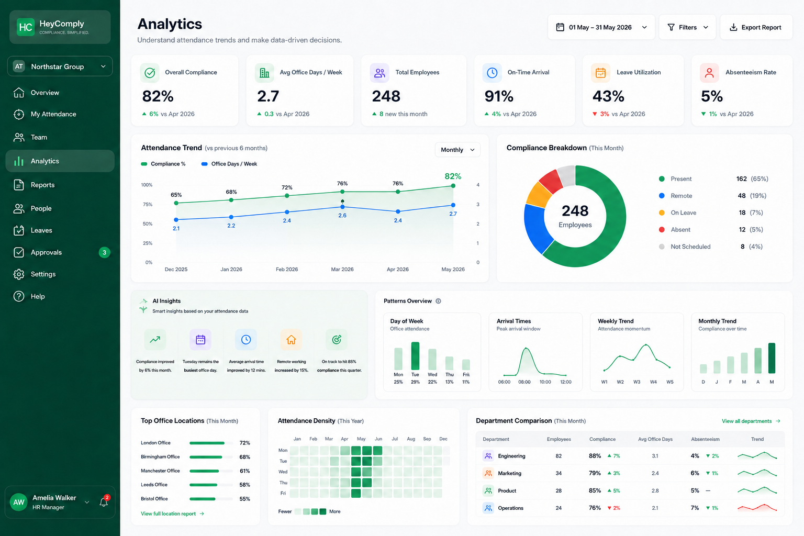Click the Avg Office Days column header

click(x=655, y=439)
